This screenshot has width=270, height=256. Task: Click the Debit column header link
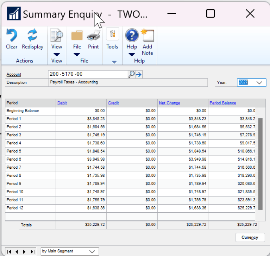pos(62,103)
